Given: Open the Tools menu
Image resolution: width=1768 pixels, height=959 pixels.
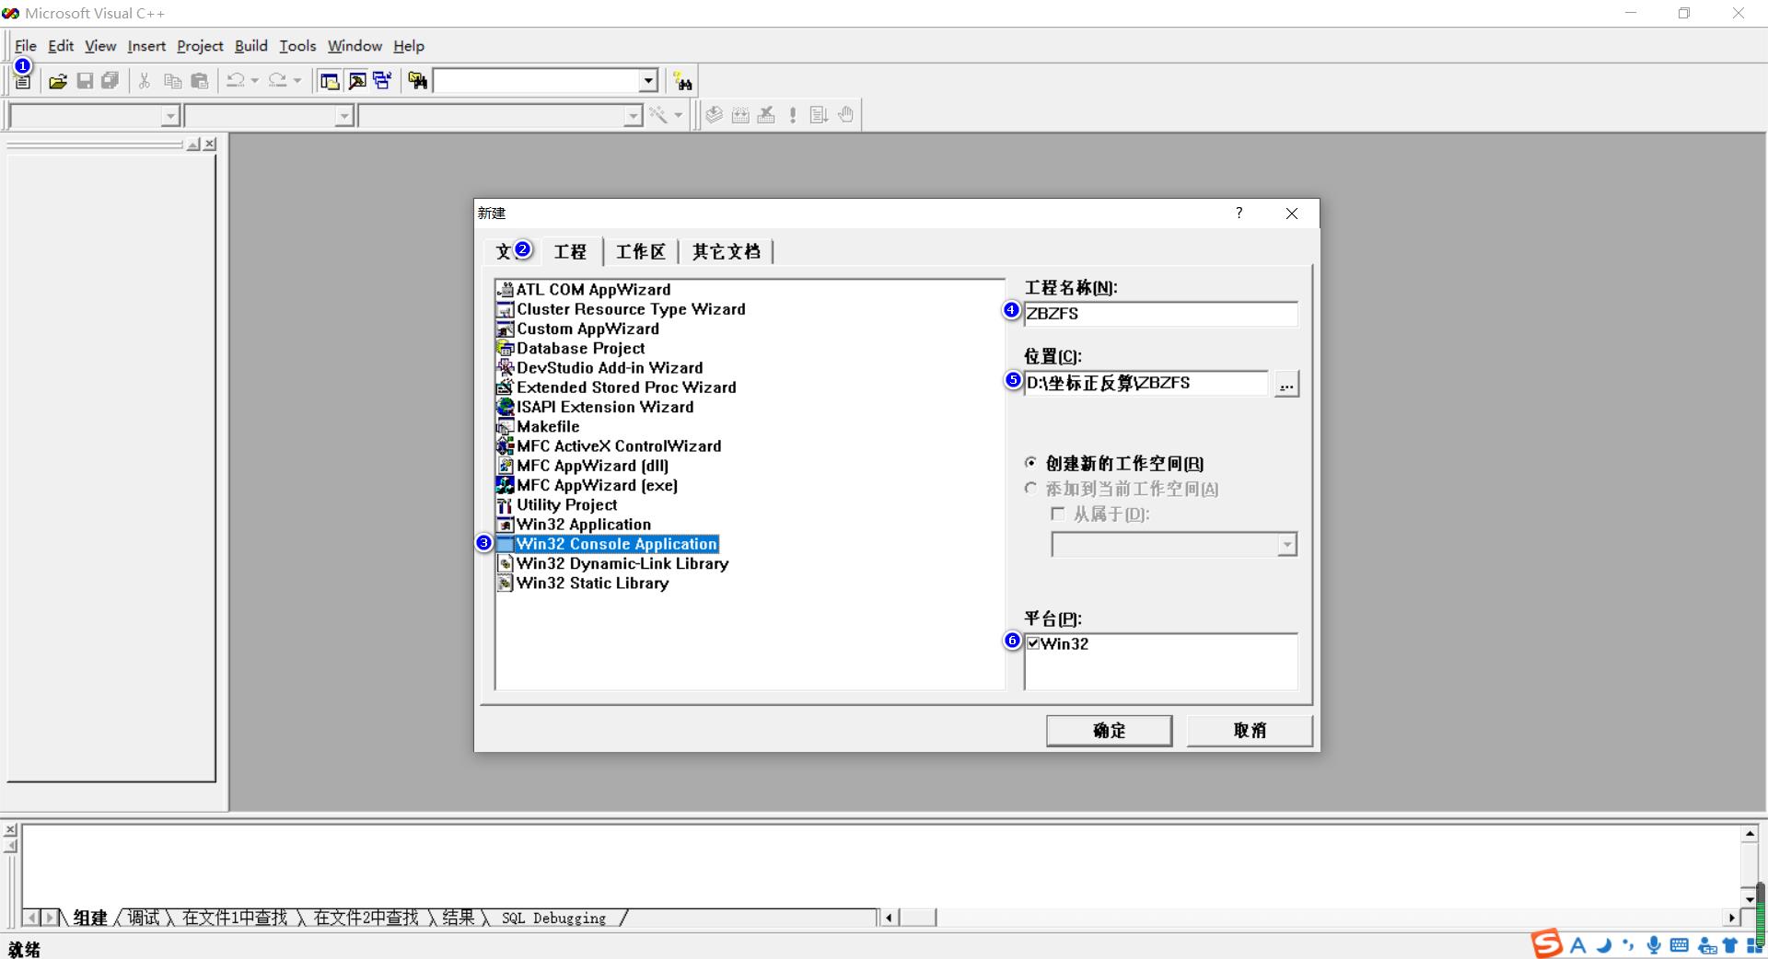Looking at the screenshot, I should point(297,46).
